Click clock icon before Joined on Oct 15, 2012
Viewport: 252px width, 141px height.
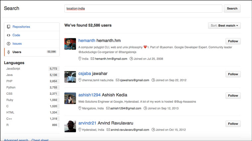153,130
